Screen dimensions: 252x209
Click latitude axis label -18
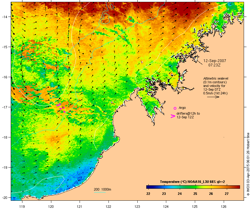(x=4, y=137)
